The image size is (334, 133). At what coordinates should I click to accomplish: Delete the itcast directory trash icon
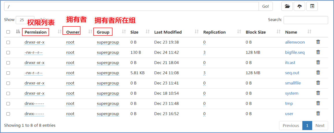tap(318, 62)
